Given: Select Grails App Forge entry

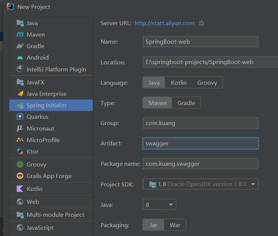Looking at the screenshot, I should click(51, 176).
